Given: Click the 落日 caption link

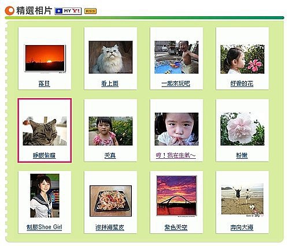Looking at the screenshot, I should [x=45, y=84].
